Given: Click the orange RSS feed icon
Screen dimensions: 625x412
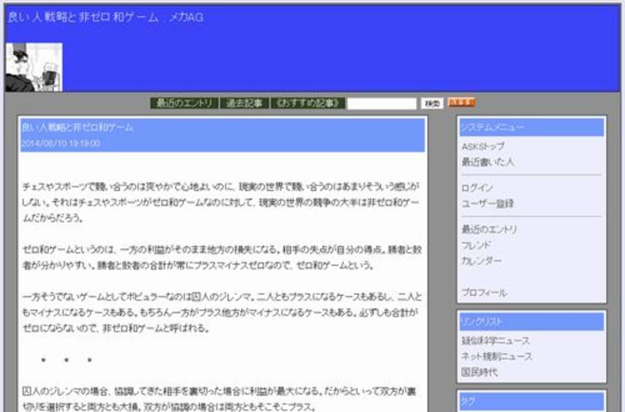Looking at the screenshot, I should [461, 102].
